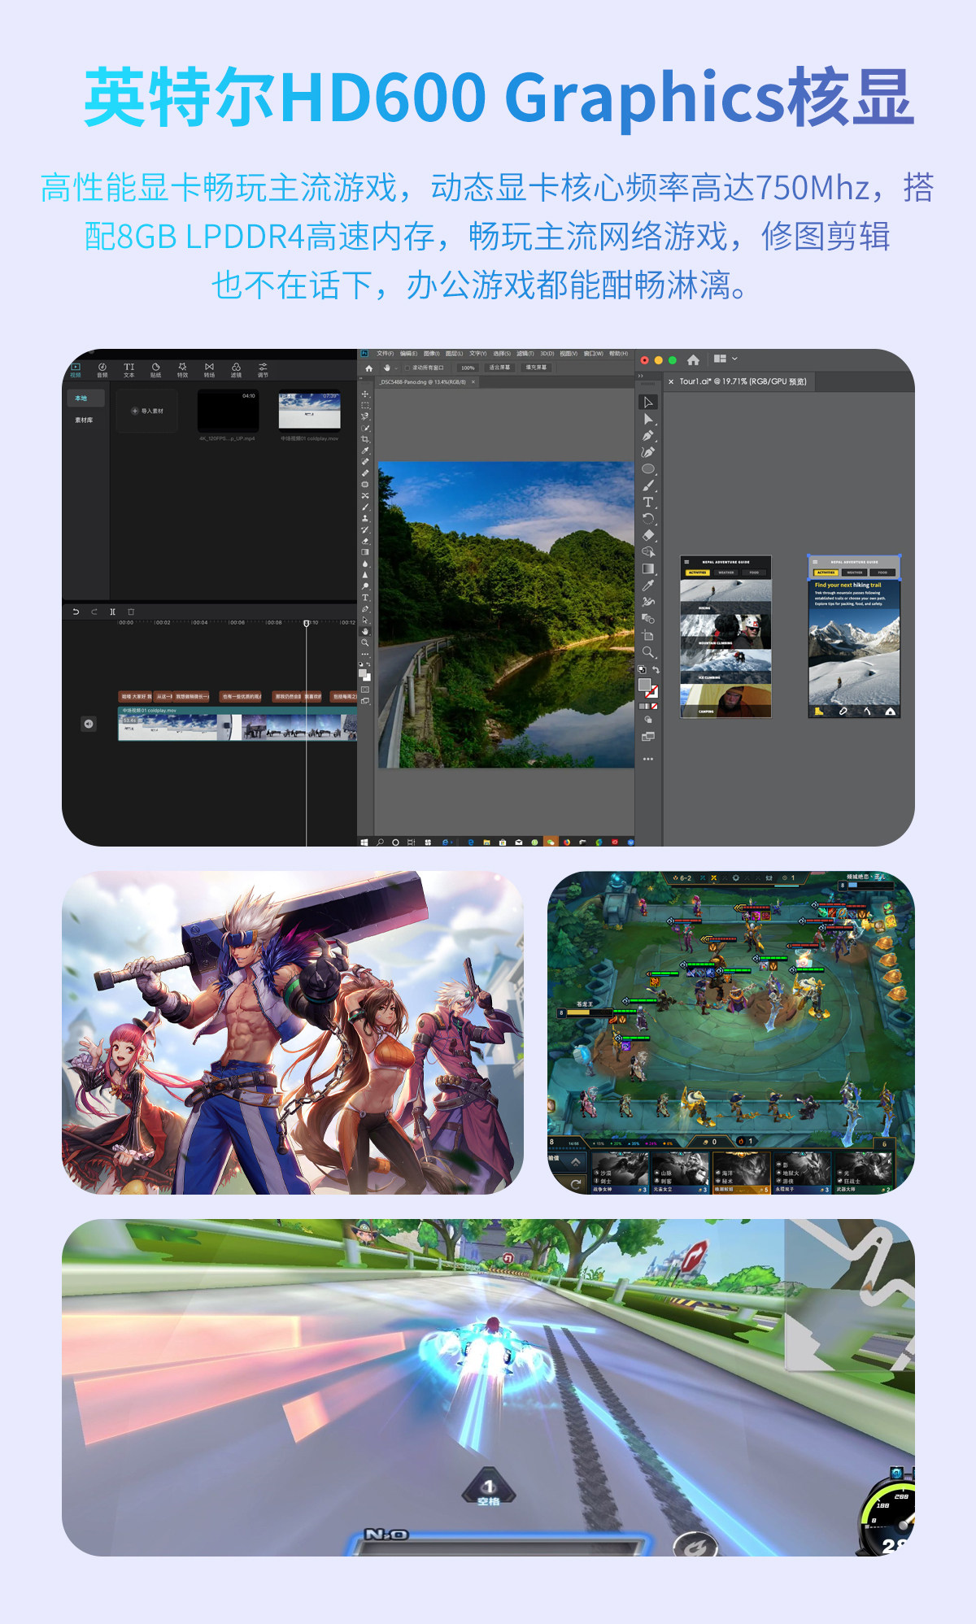Select the 4K_120FPS mp4 clip thumbnail
The image size is (976, 1624).
tap(228, 411)
